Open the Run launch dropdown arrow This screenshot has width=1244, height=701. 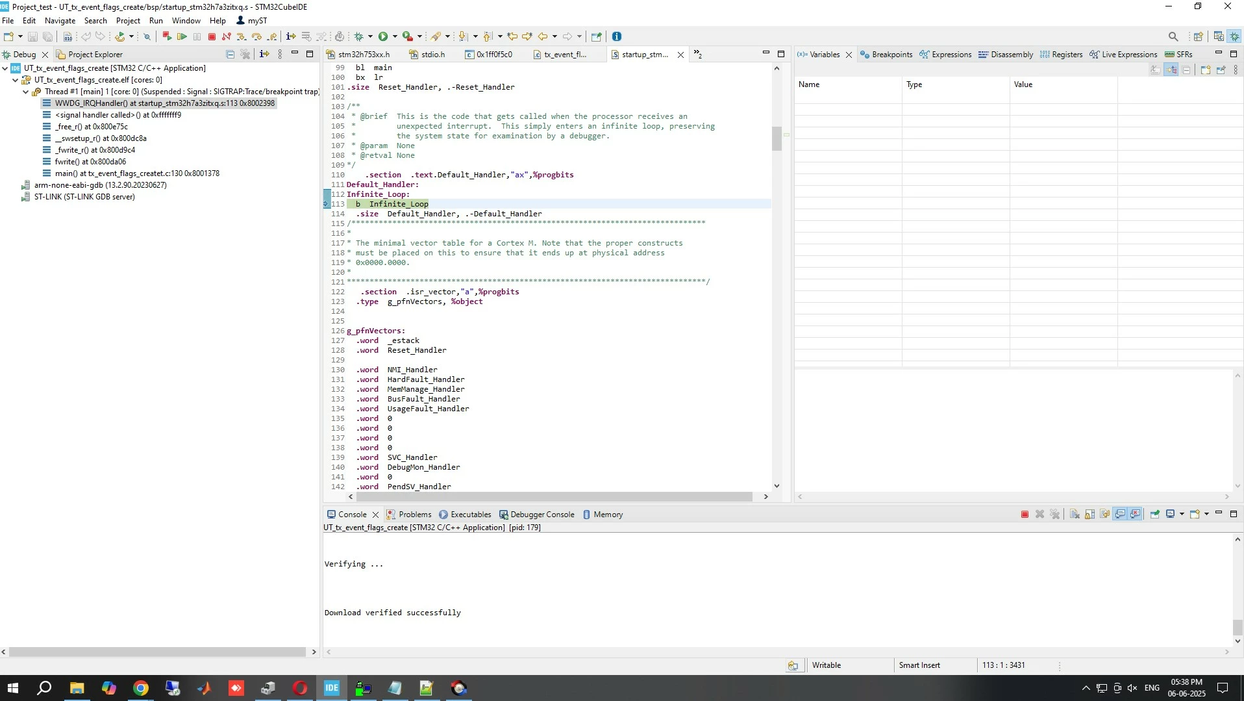pos(395,36)
